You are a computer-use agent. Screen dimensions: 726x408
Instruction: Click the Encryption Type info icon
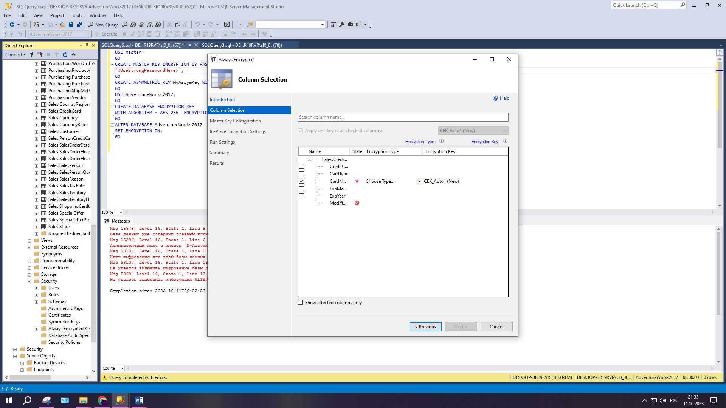[441, 141]
